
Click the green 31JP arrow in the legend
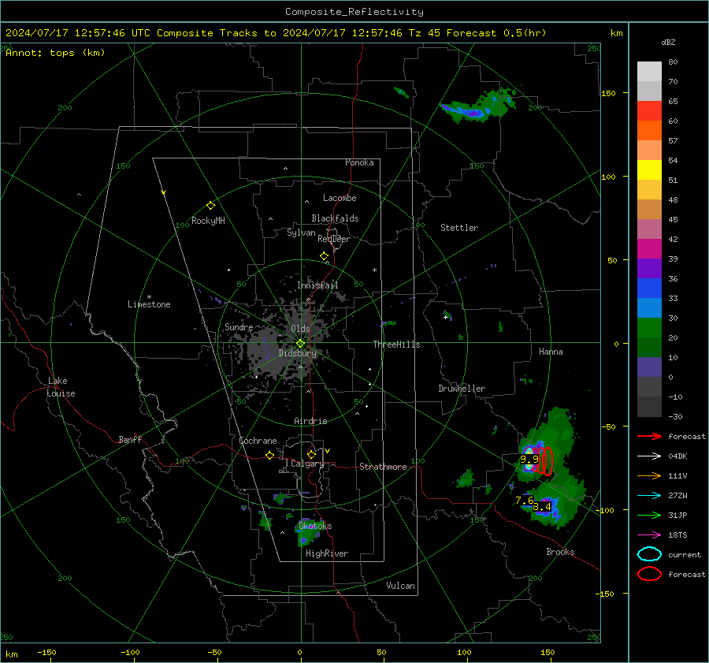click(649, 515)
